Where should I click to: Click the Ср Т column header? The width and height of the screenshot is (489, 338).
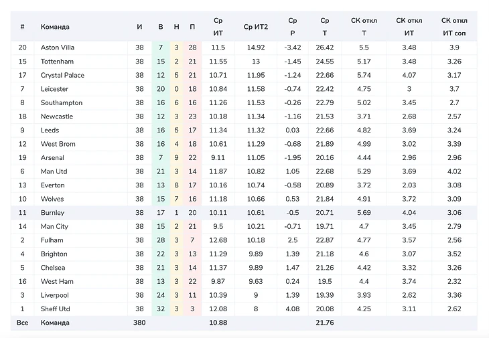325,26
